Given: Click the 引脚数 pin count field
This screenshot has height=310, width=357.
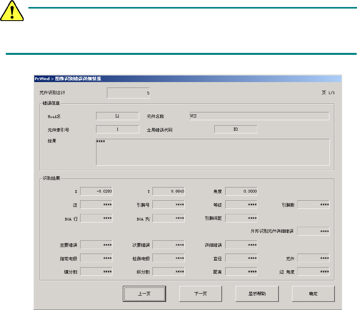Looking at the screenshot, I should click(x=313, y=205).
